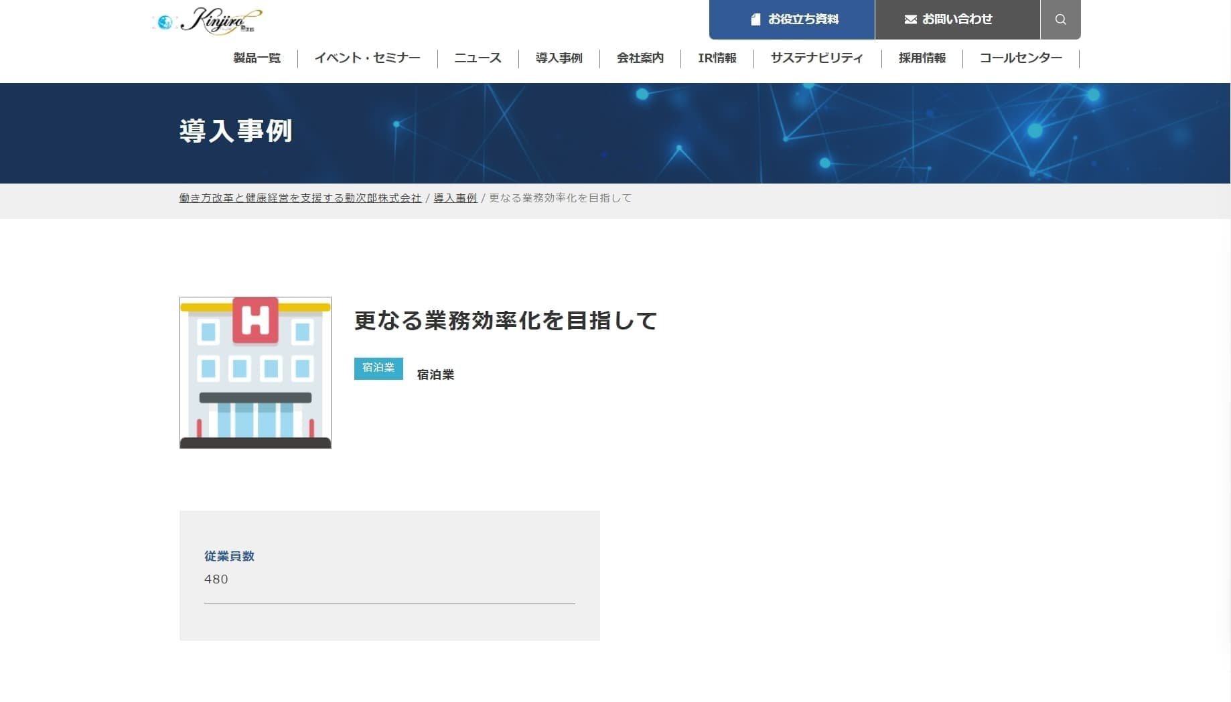This screenshot has height=702, width=1231.
Task: Select the 会社案内 menu item
Action: (640, 58)
